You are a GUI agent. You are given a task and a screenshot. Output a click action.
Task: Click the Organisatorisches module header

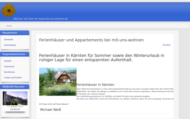[x=15, y=54]
